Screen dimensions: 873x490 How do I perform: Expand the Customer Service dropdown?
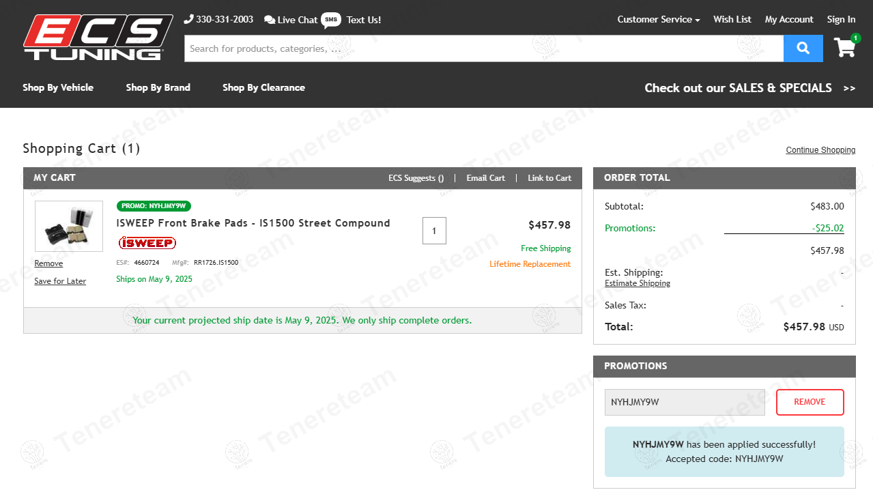tap(658, 19)
